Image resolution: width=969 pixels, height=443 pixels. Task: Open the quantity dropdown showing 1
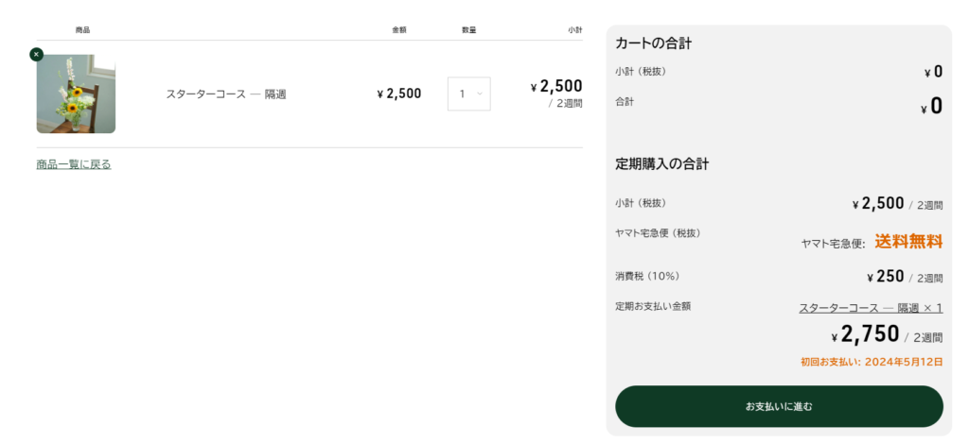(x=469, y=94)
